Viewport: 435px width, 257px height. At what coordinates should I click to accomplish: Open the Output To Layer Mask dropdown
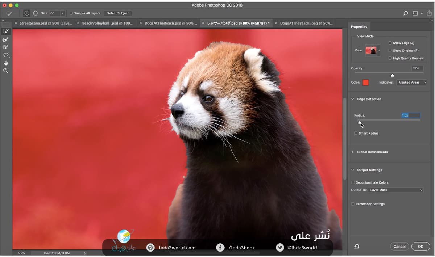point(396,190)
